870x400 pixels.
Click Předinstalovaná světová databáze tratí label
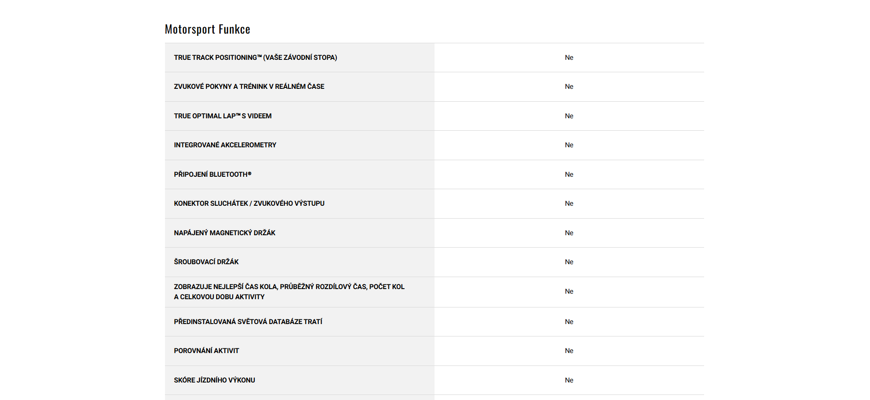pos(248,322)
